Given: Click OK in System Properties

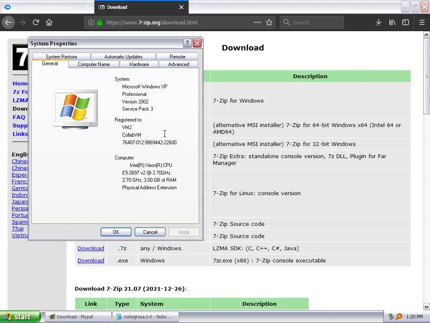Looking at the screenshot, I should click(116, 232).
